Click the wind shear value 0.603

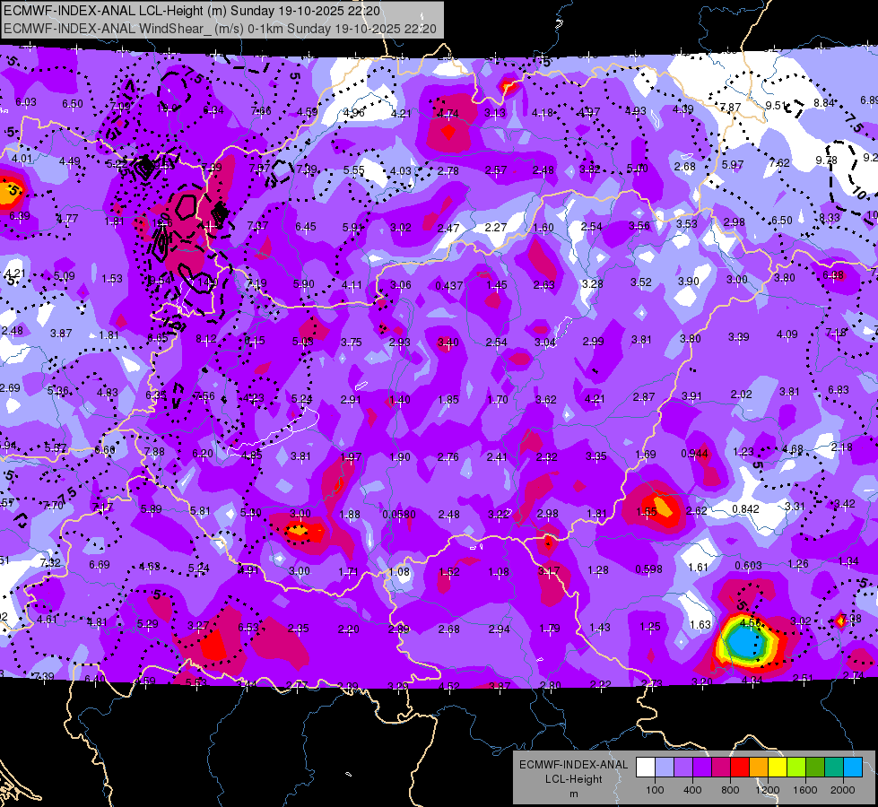748,566
